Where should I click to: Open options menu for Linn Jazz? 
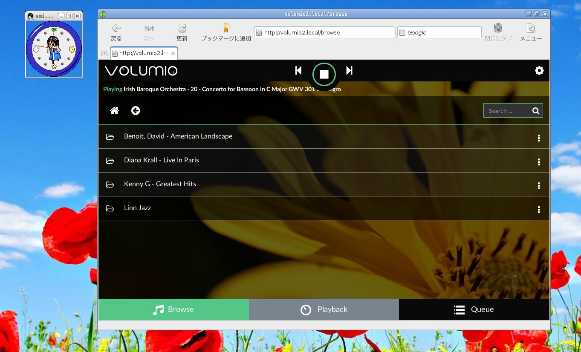539,210
